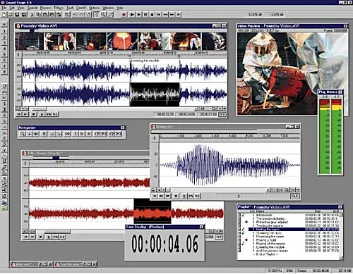Click the Open folder icon in toolbar
This screenshot has width=353, height=274.
click(11, 15)
